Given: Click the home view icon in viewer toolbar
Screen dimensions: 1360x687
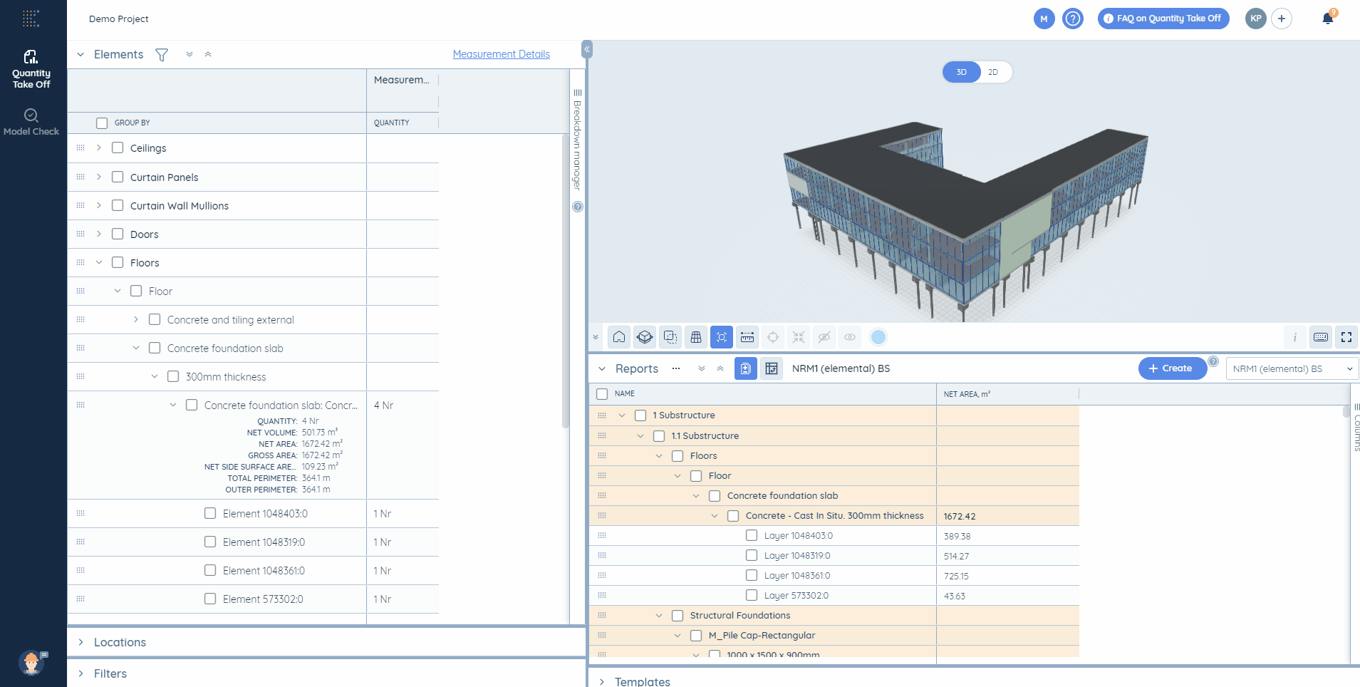Looking at the screenshot, I should click(619, 337).
